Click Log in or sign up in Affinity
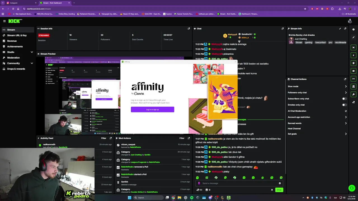The height and width of the screenshot is (201, 358). pos(152,109)
